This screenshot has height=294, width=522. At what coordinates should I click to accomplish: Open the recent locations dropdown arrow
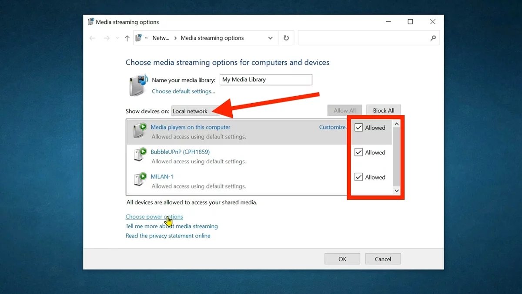pyautogui.click(x=117, y=38)
